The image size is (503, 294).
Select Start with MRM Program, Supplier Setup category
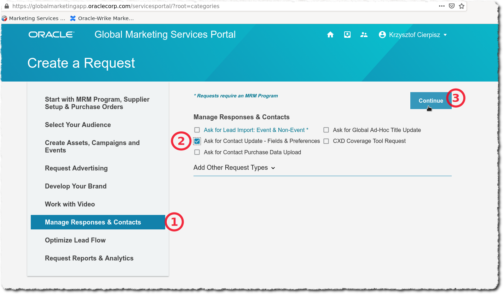click(x=97, y=103)
